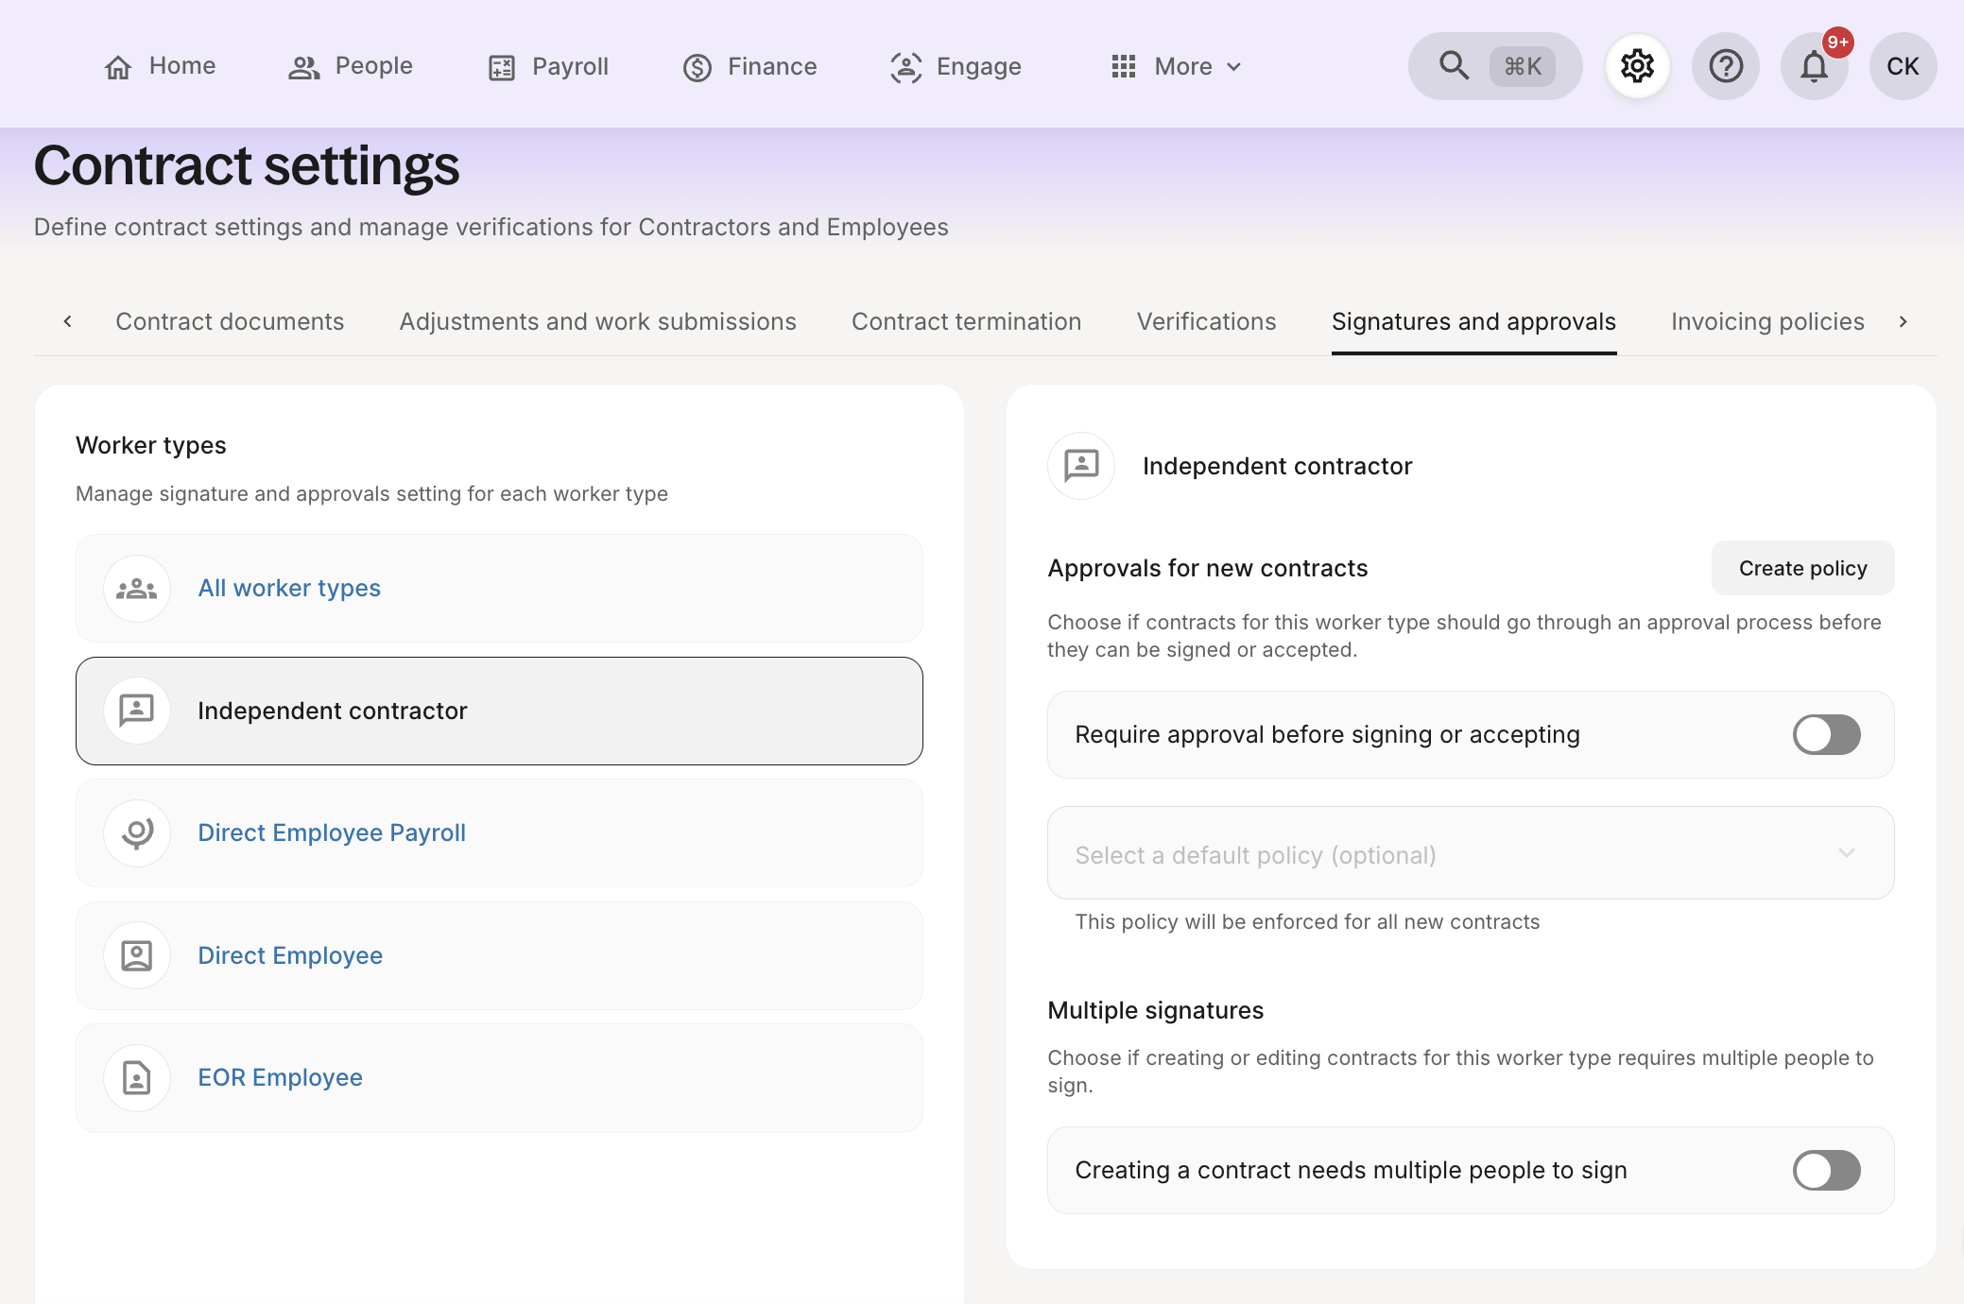Expand the More menu

pyautogui.click(x=1177, y=67)
